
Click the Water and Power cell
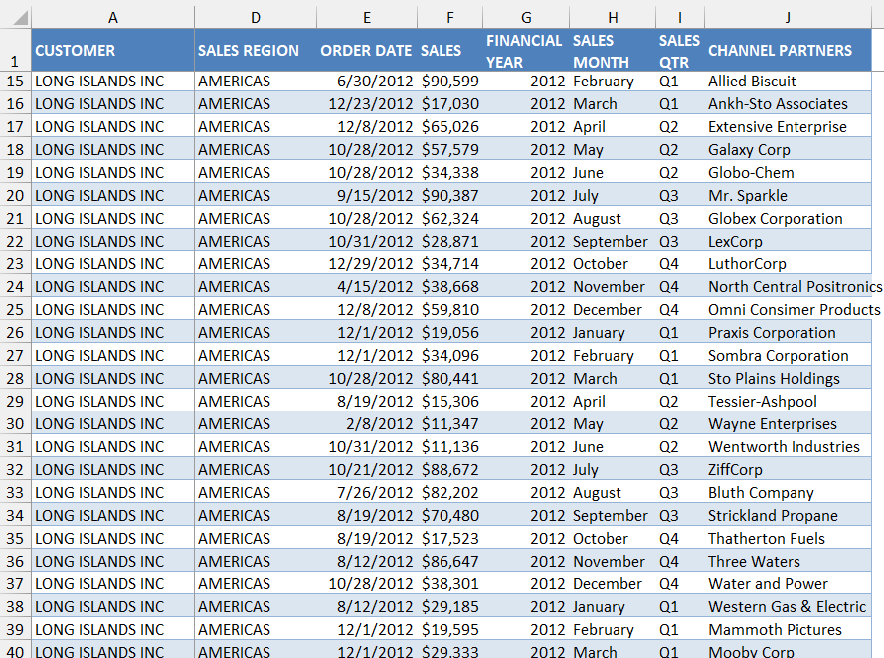[x=788, y=584]
